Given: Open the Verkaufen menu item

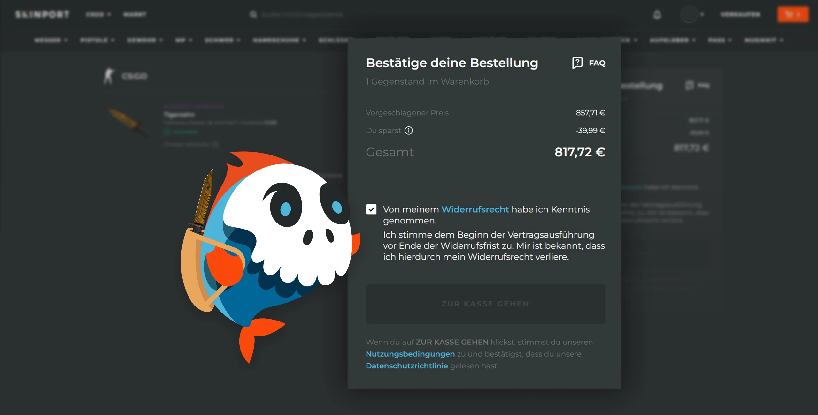Looking at the screenshot, I should (x=740, y=14).
